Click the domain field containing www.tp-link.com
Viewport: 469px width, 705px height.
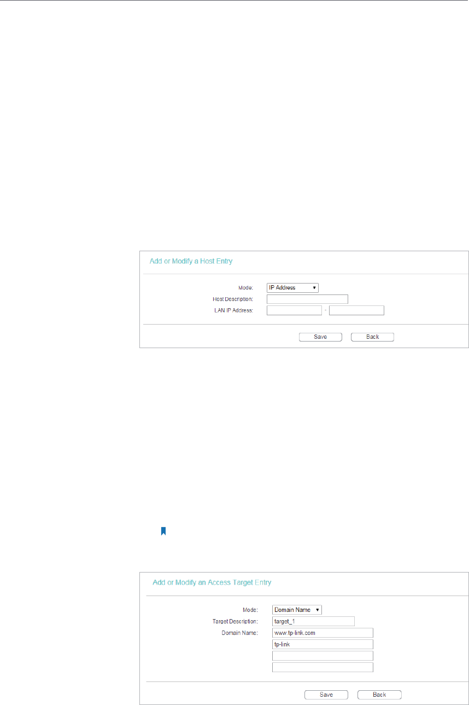click(x=323, y=633)
